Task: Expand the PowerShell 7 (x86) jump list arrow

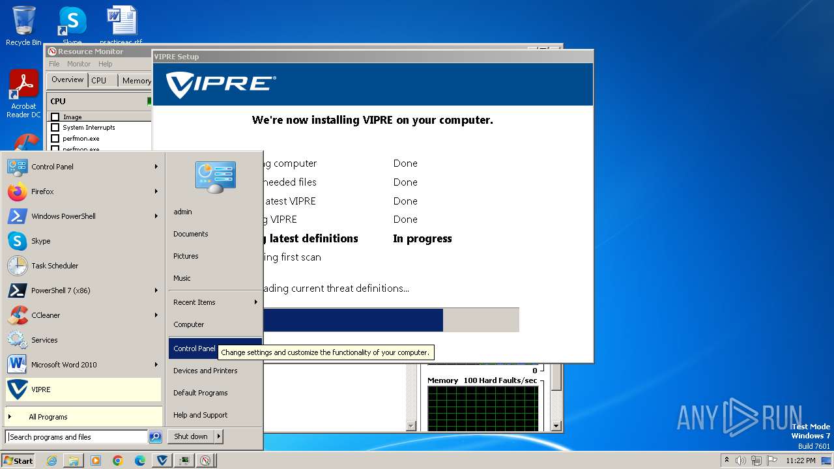Action: tap(156, 291)
